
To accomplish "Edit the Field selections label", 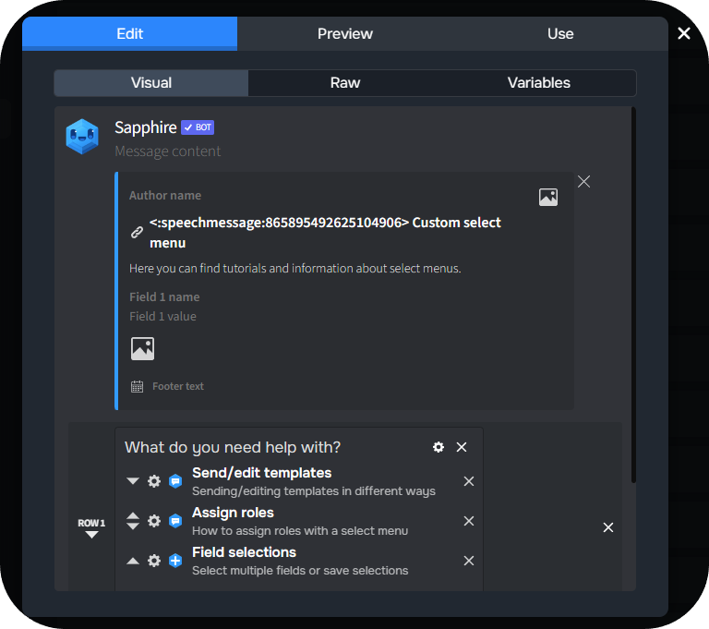I will click(244, 552).
